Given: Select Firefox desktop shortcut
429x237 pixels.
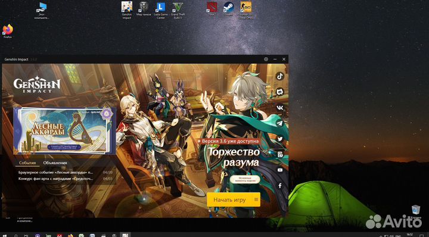Looking at the screenshot, I should pos(8,31).
